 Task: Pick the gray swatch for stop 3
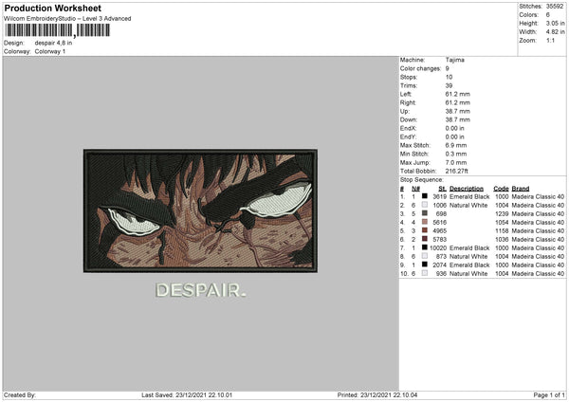pyautogui.click(x=425, y=213)
